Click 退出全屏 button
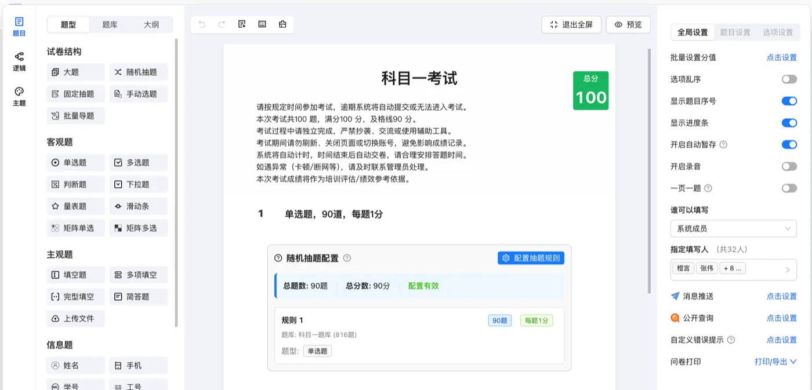This screenshot has height=390, width=812. [x=571, y=25]
